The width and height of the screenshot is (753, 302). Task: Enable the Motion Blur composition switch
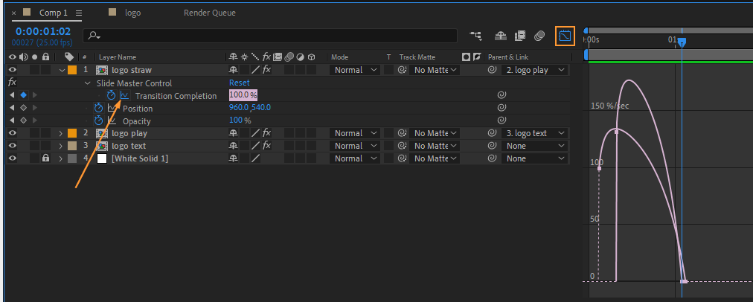click(539, 36)
